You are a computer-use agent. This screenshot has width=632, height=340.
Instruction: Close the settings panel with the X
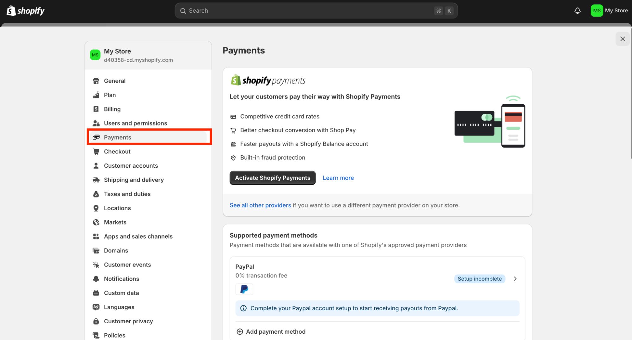click(x=622, y=39)
